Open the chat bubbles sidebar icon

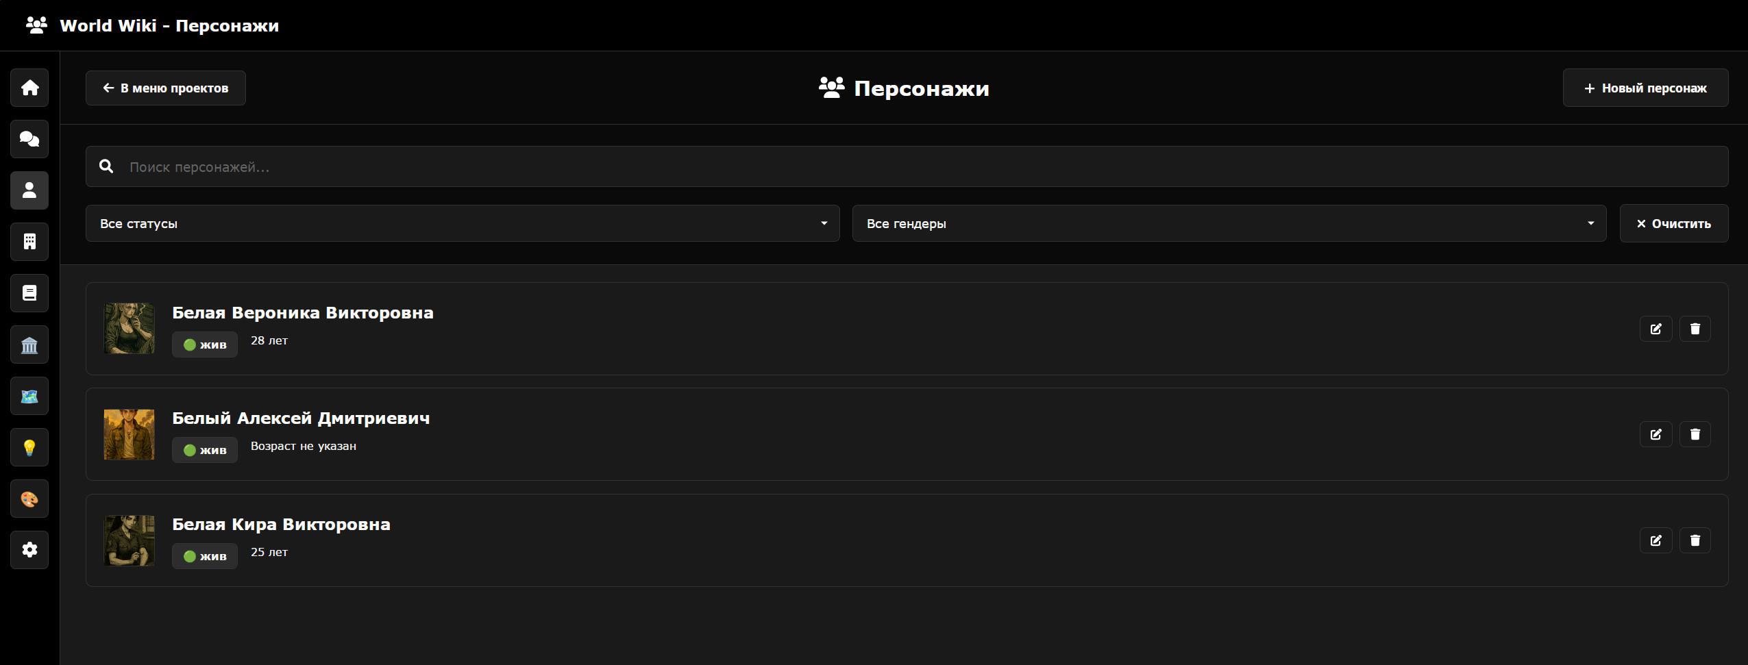pos(29,139)
